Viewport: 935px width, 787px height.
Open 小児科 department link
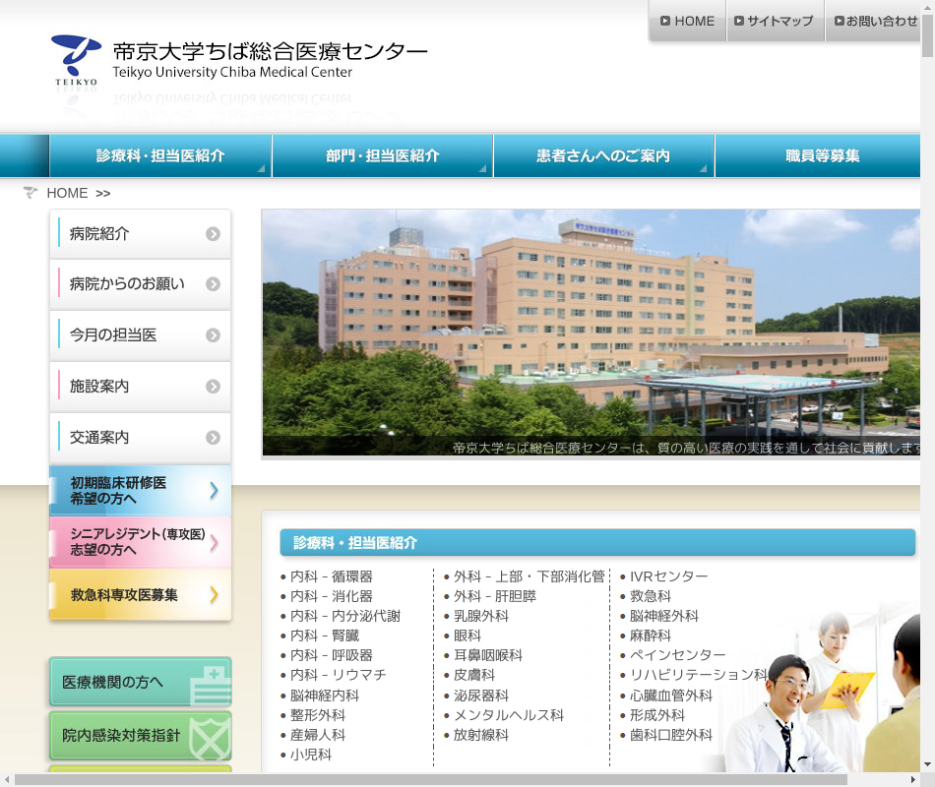[x=311, y=755]
